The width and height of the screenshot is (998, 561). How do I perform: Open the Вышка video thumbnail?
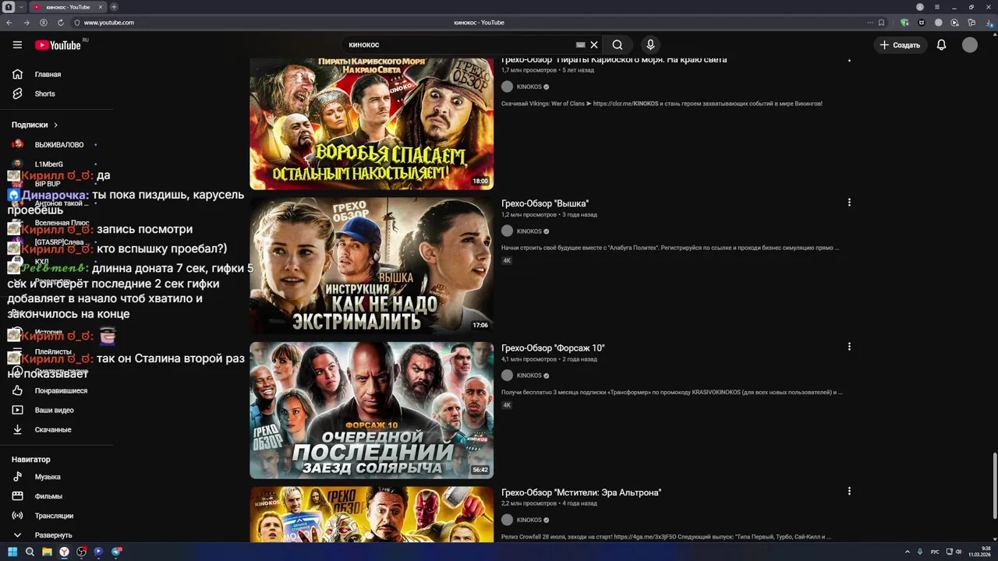(371, 266)
